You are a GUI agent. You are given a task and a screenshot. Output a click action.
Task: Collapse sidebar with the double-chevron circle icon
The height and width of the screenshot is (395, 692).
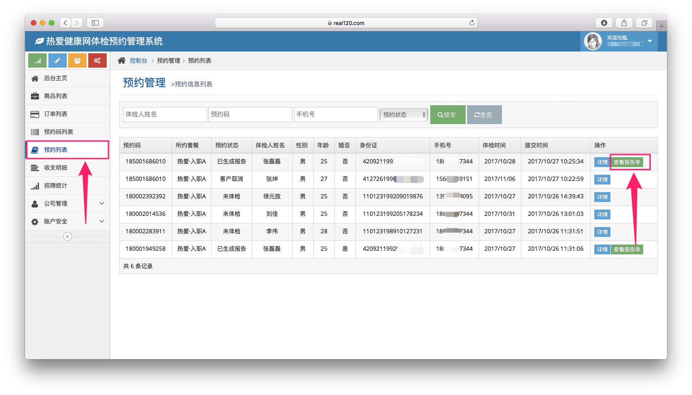tap(68, 236)
